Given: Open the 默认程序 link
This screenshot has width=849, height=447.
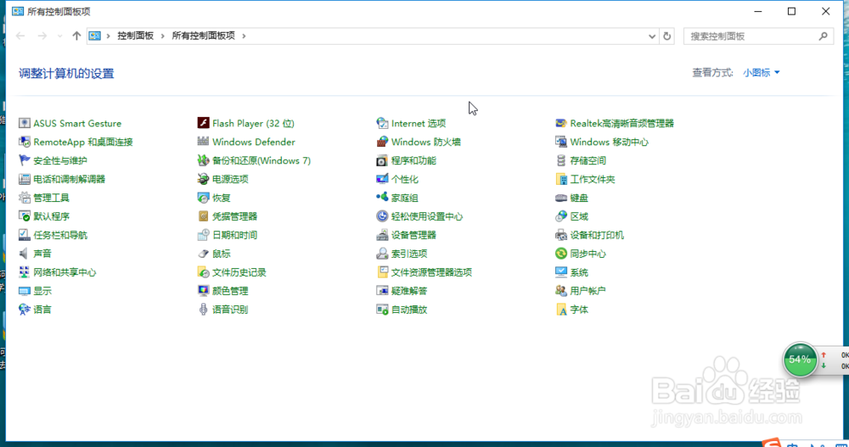Looking at the screenshot, I should coord(52,216).
